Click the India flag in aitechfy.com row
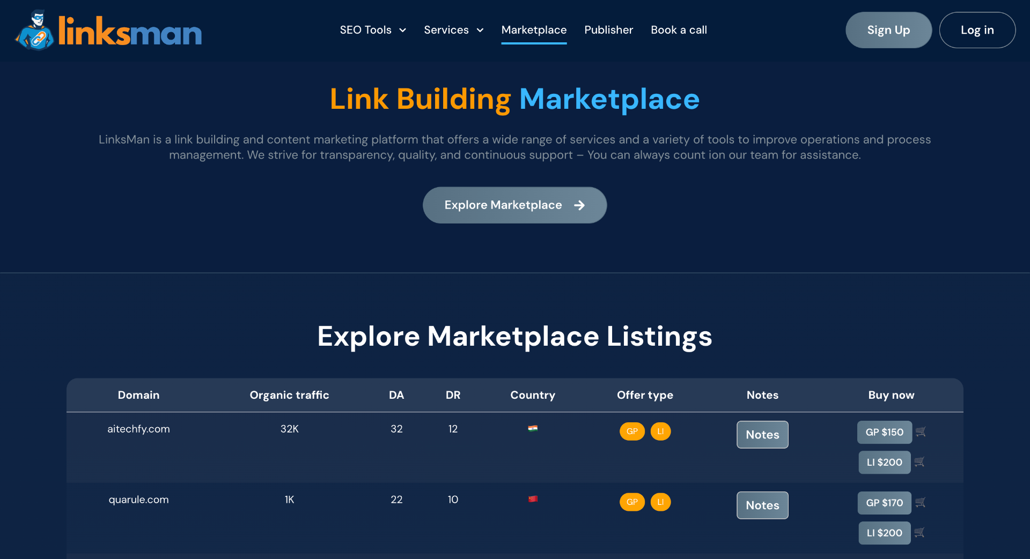1030x559 pixels. click(x=533, y=428)
